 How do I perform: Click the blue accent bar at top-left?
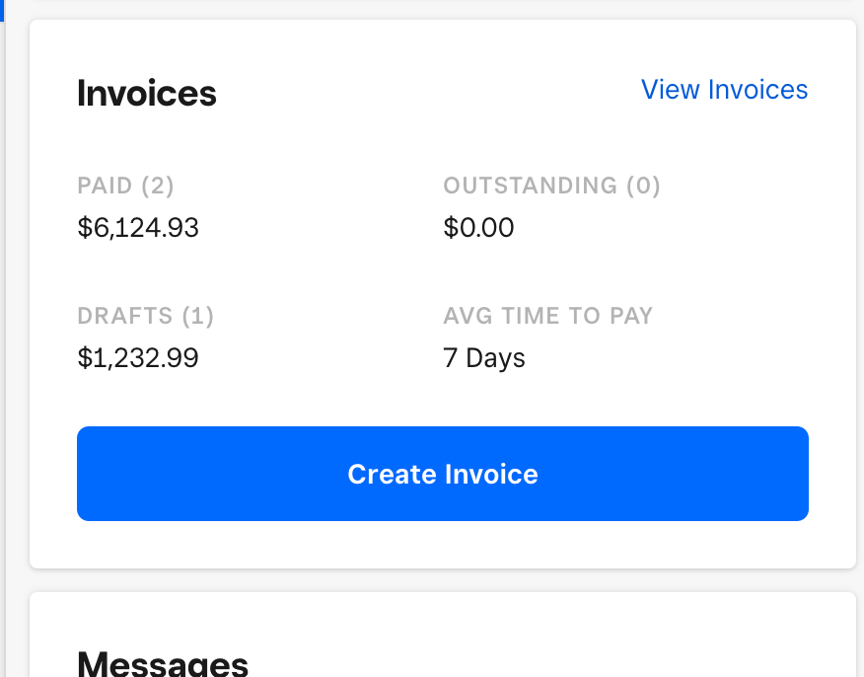pyautogui.click(x=3, y=10)
